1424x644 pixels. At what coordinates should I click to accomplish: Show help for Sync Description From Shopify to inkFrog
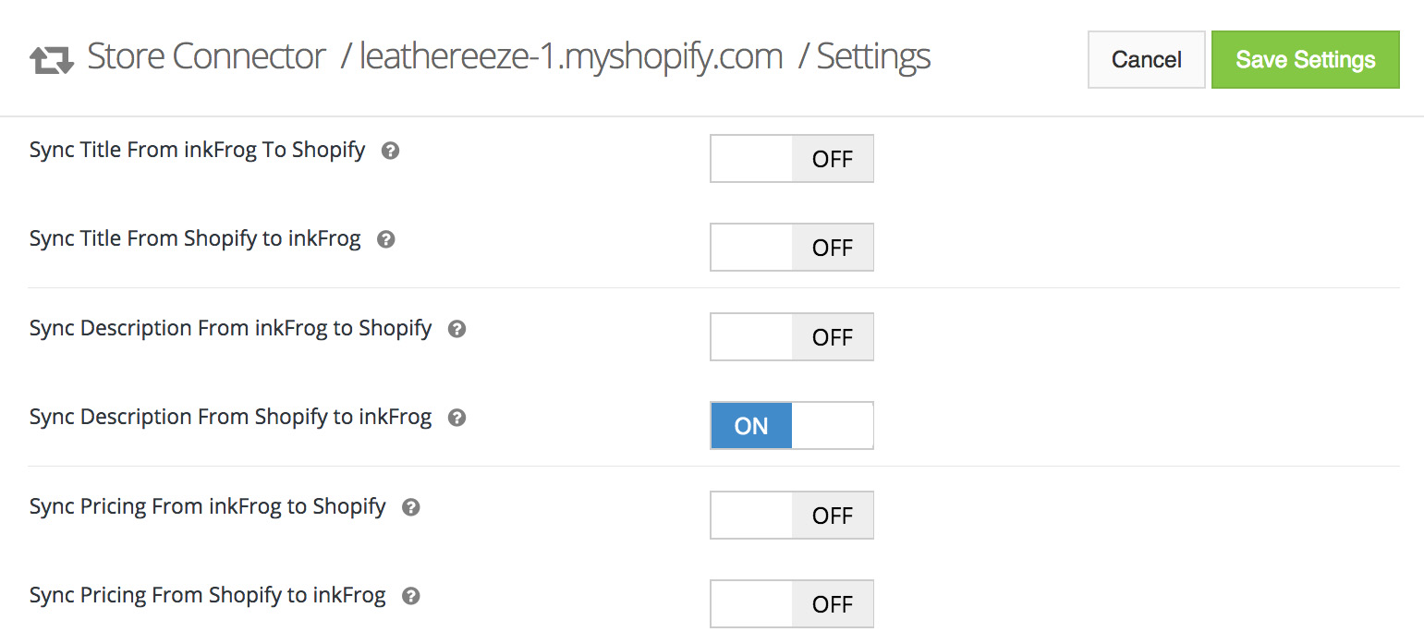[x=456, y=418]
